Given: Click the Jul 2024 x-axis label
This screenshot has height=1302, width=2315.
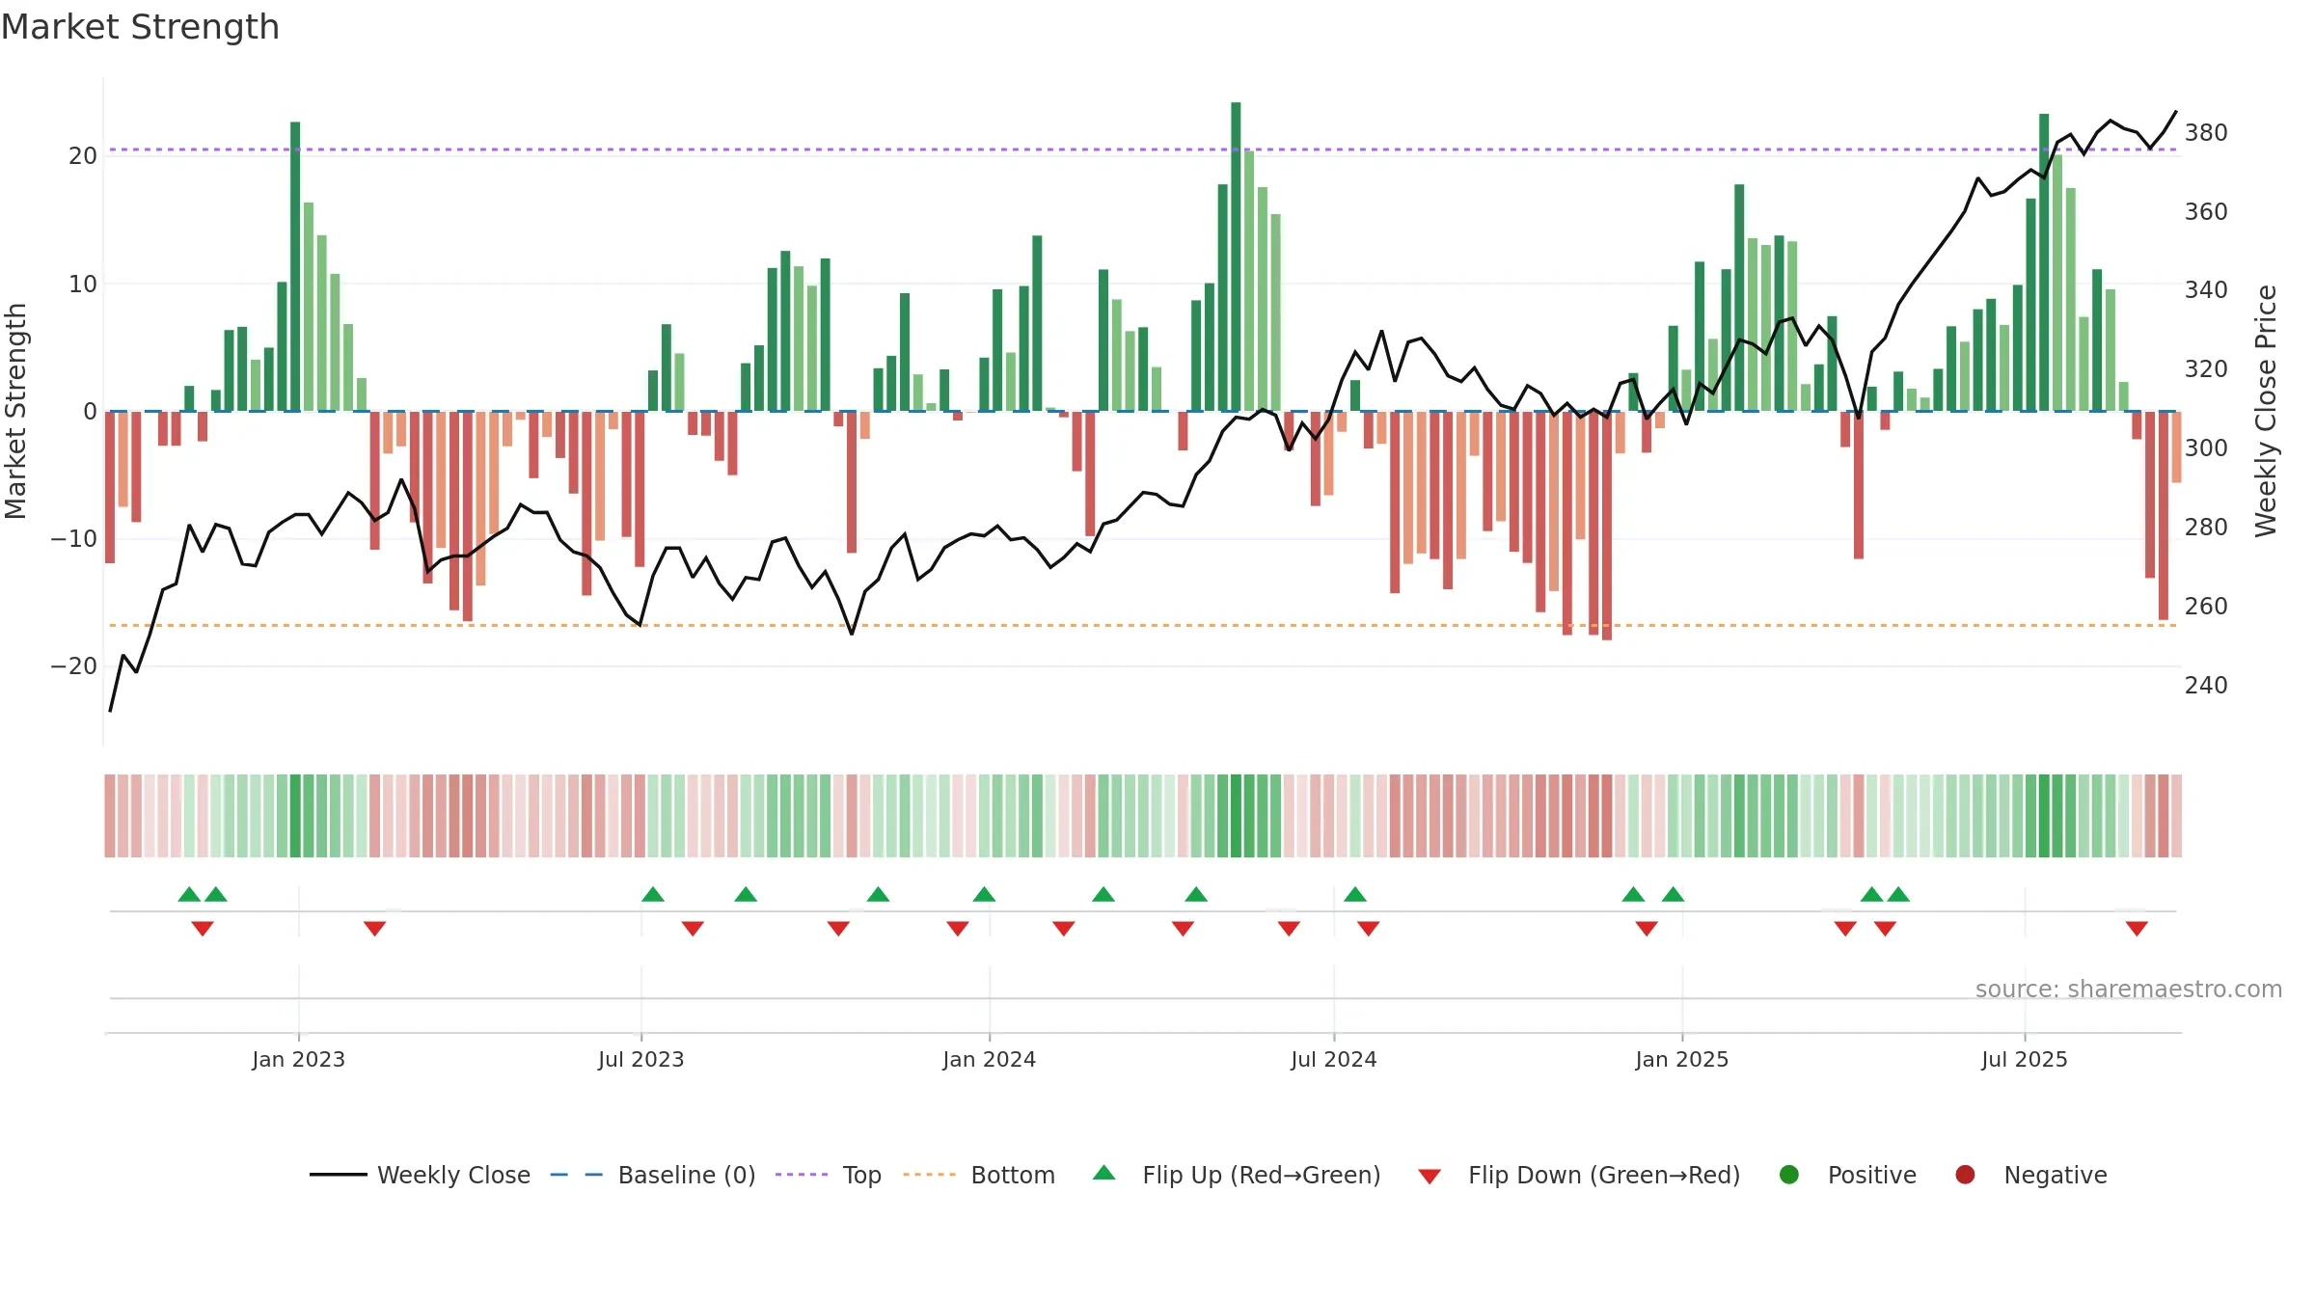Looking at the screenshot, I should coord(1334,1059).
